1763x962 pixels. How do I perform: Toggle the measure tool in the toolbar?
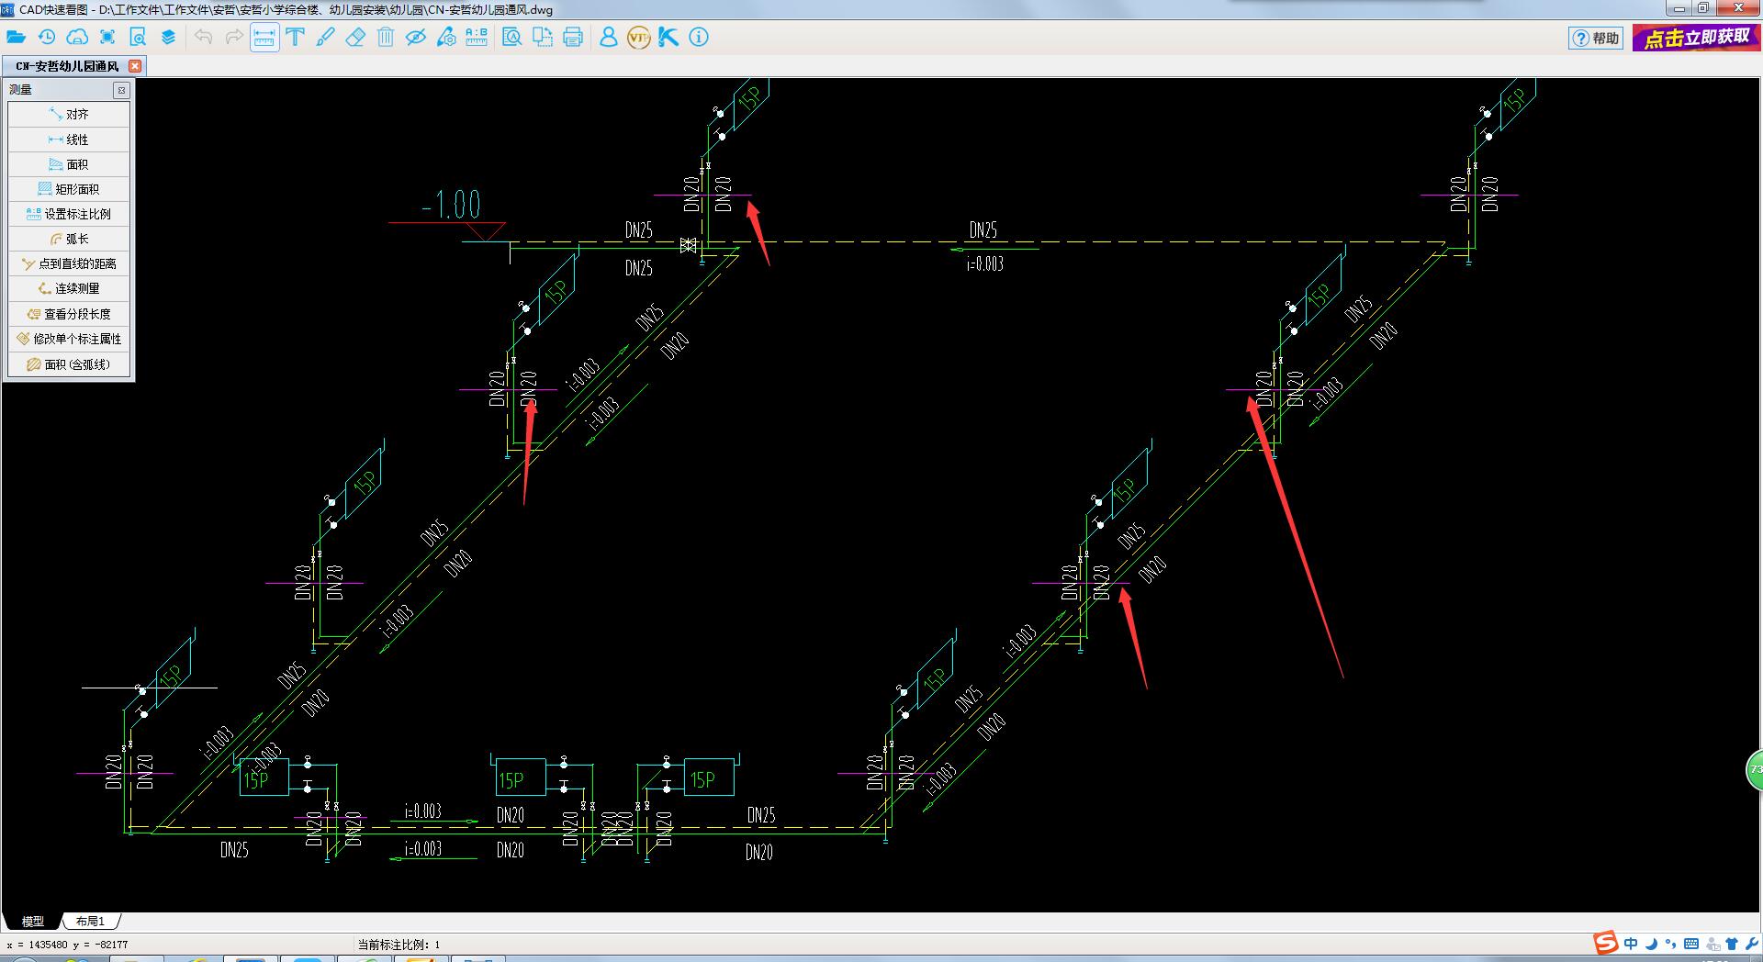pos(264,38)
